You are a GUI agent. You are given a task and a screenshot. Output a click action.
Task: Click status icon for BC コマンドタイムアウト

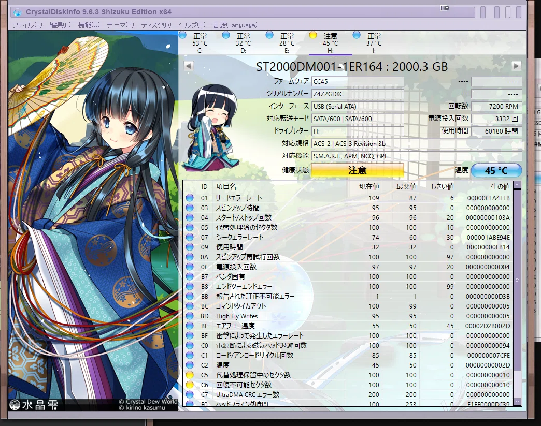tap(190, 306)
